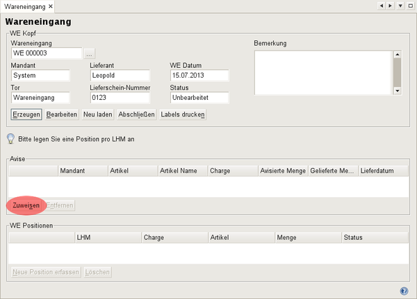Go to previous tab with left arrow
The image size is (417, 299).
tap(382, 6)
